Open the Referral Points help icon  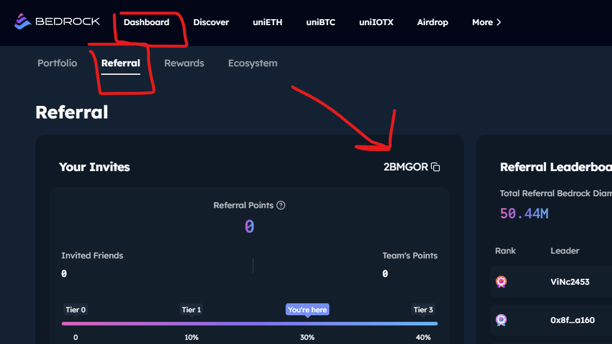point(281,205)
